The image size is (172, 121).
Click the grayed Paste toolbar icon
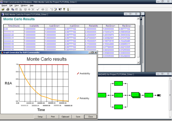[x=16, y=9]
